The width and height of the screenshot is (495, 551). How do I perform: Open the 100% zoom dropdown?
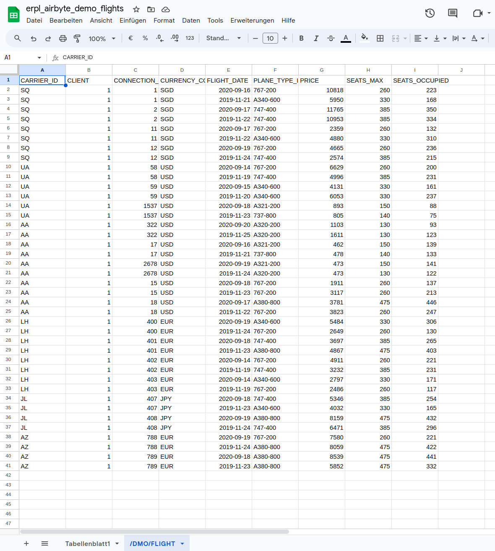tap(102, 39)
